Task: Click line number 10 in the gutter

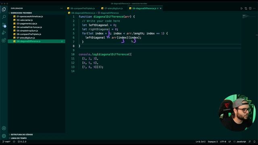Action: click(73, 54)
